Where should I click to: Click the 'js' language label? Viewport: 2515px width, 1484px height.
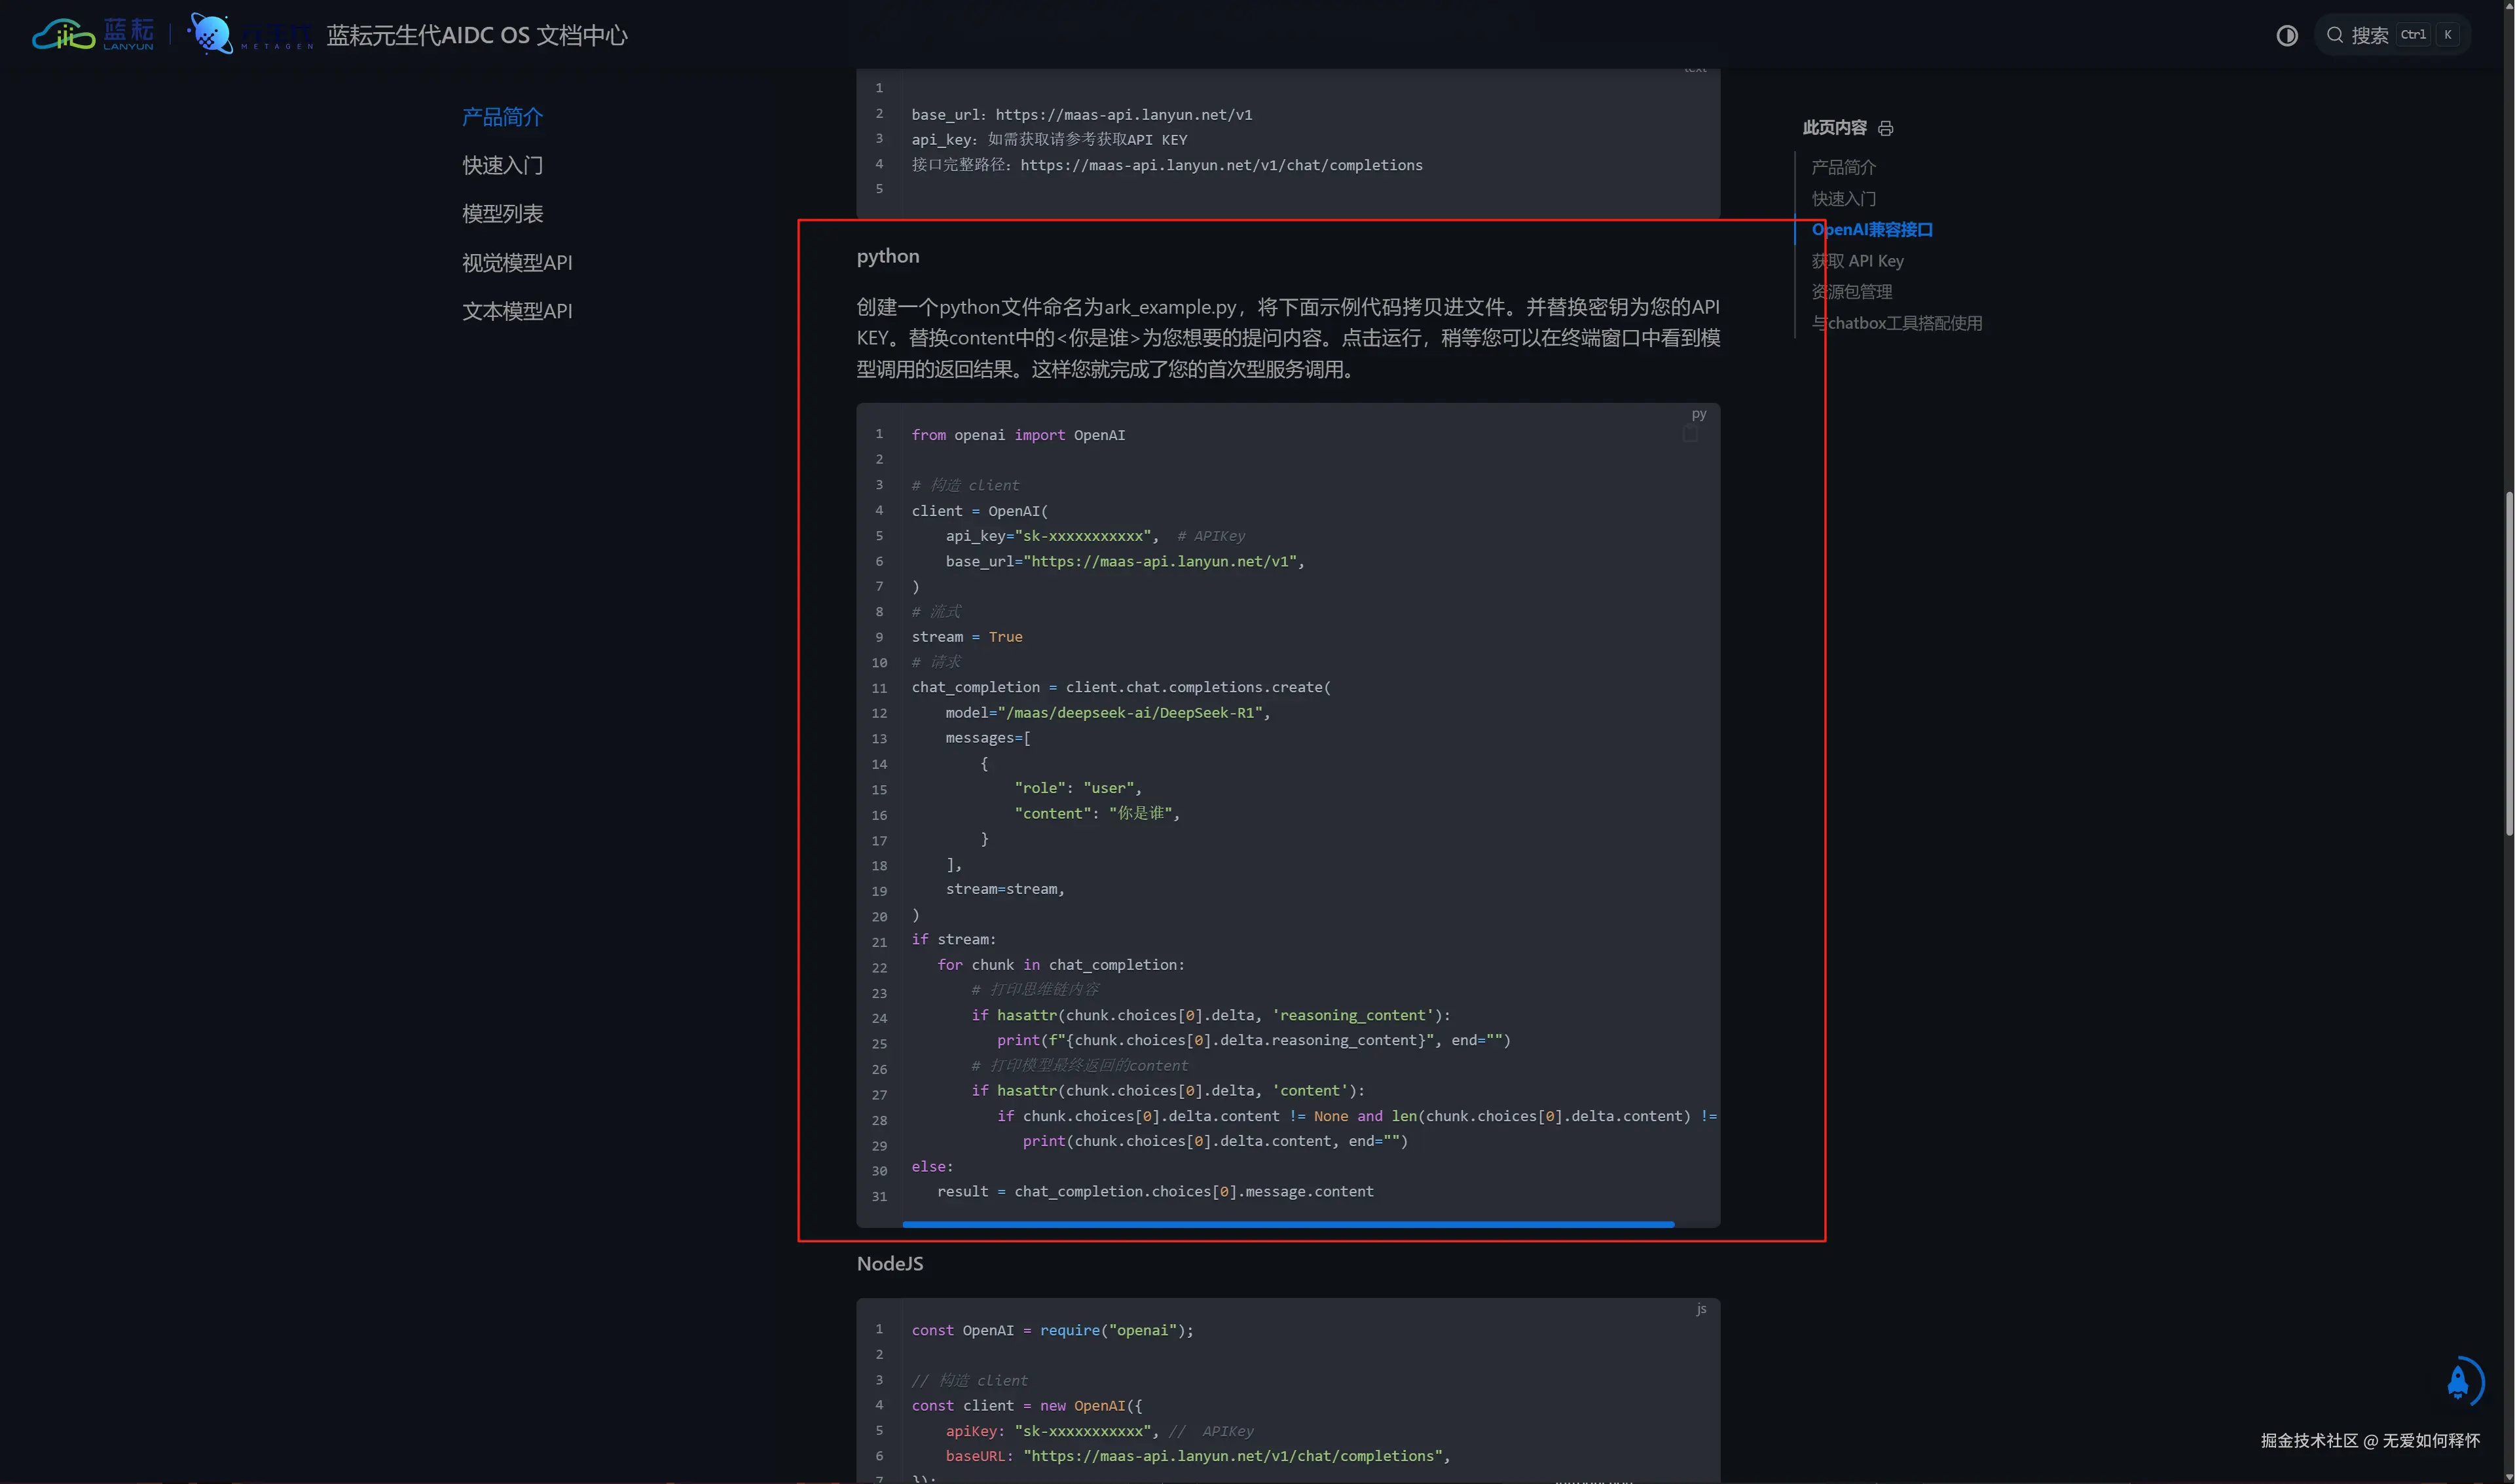(x=1700, y=1309)
